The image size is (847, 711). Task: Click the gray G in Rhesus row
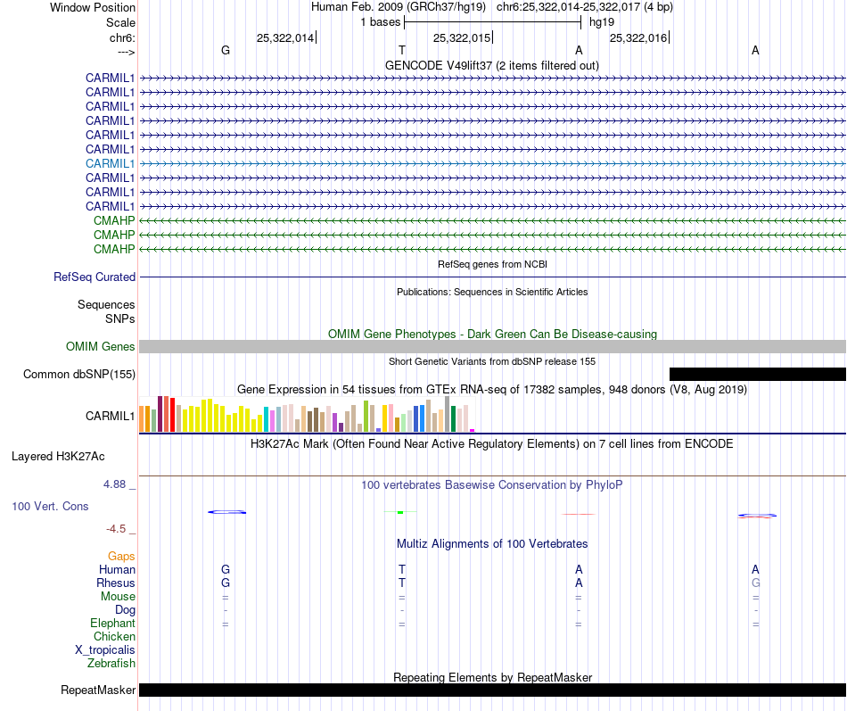pos(755,583)
